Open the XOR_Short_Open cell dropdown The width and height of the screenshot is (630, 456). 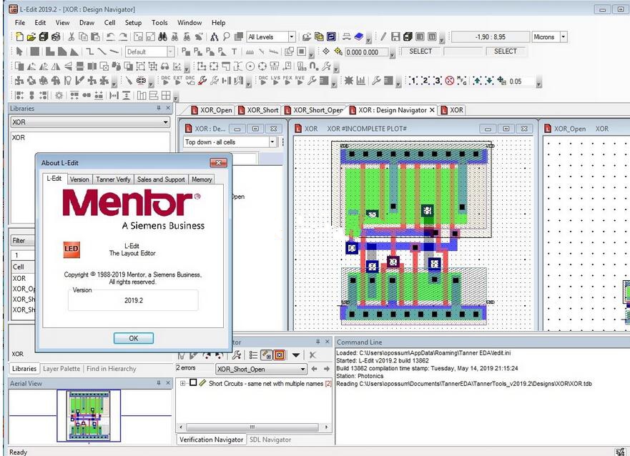click(302, 369)
